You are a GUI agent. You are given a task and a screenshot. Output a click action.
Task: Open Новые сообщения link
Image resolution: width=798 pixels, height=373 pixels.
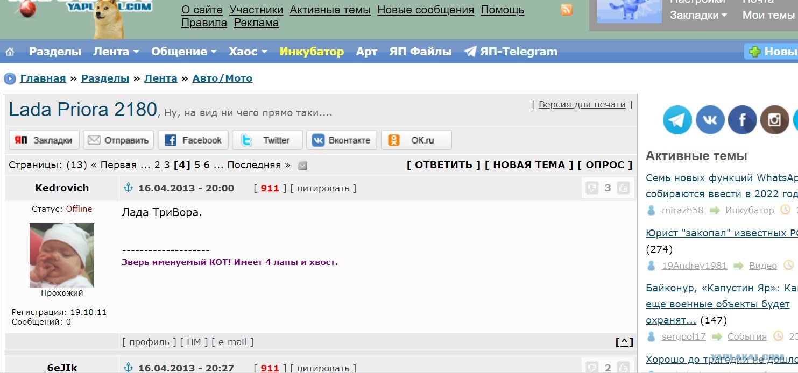pyautogui.click(x=426, y=10)
